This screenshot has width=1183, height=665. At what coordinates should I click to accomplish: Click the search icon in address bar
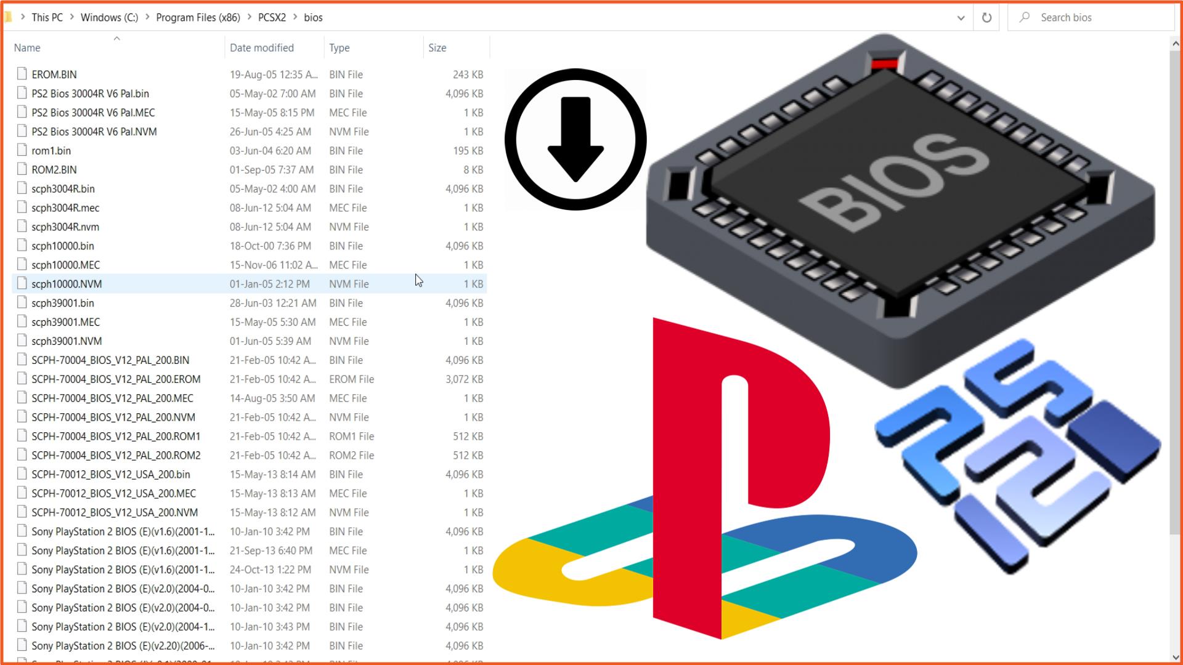1025,17
